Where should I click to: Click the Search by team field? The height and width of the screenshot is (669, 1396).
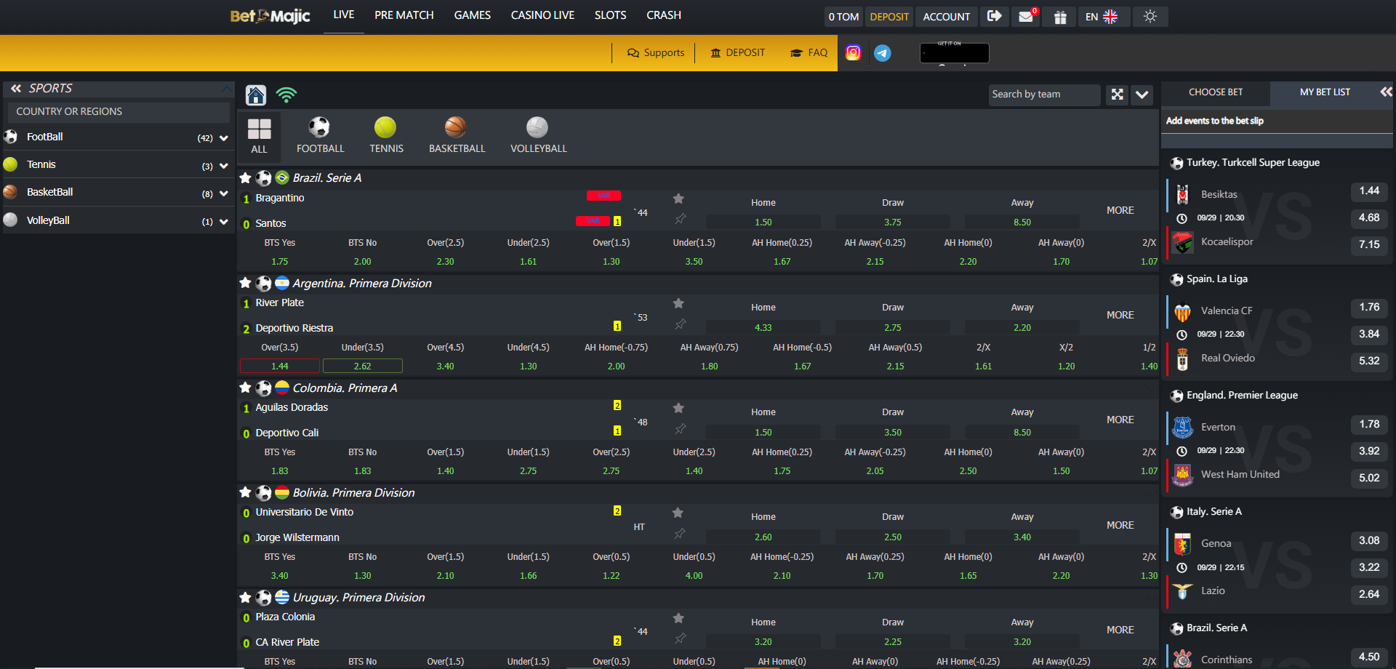point(1043,95)
